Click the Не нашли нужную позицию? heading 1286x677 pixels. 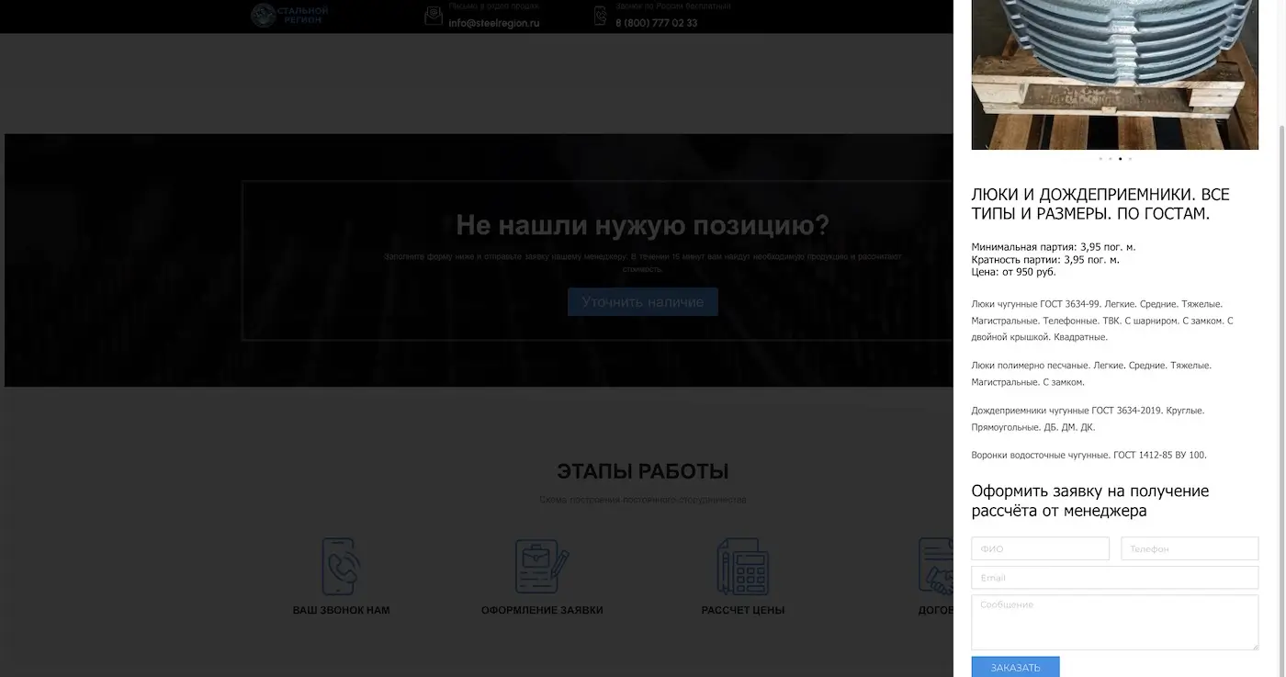point(643,225)
